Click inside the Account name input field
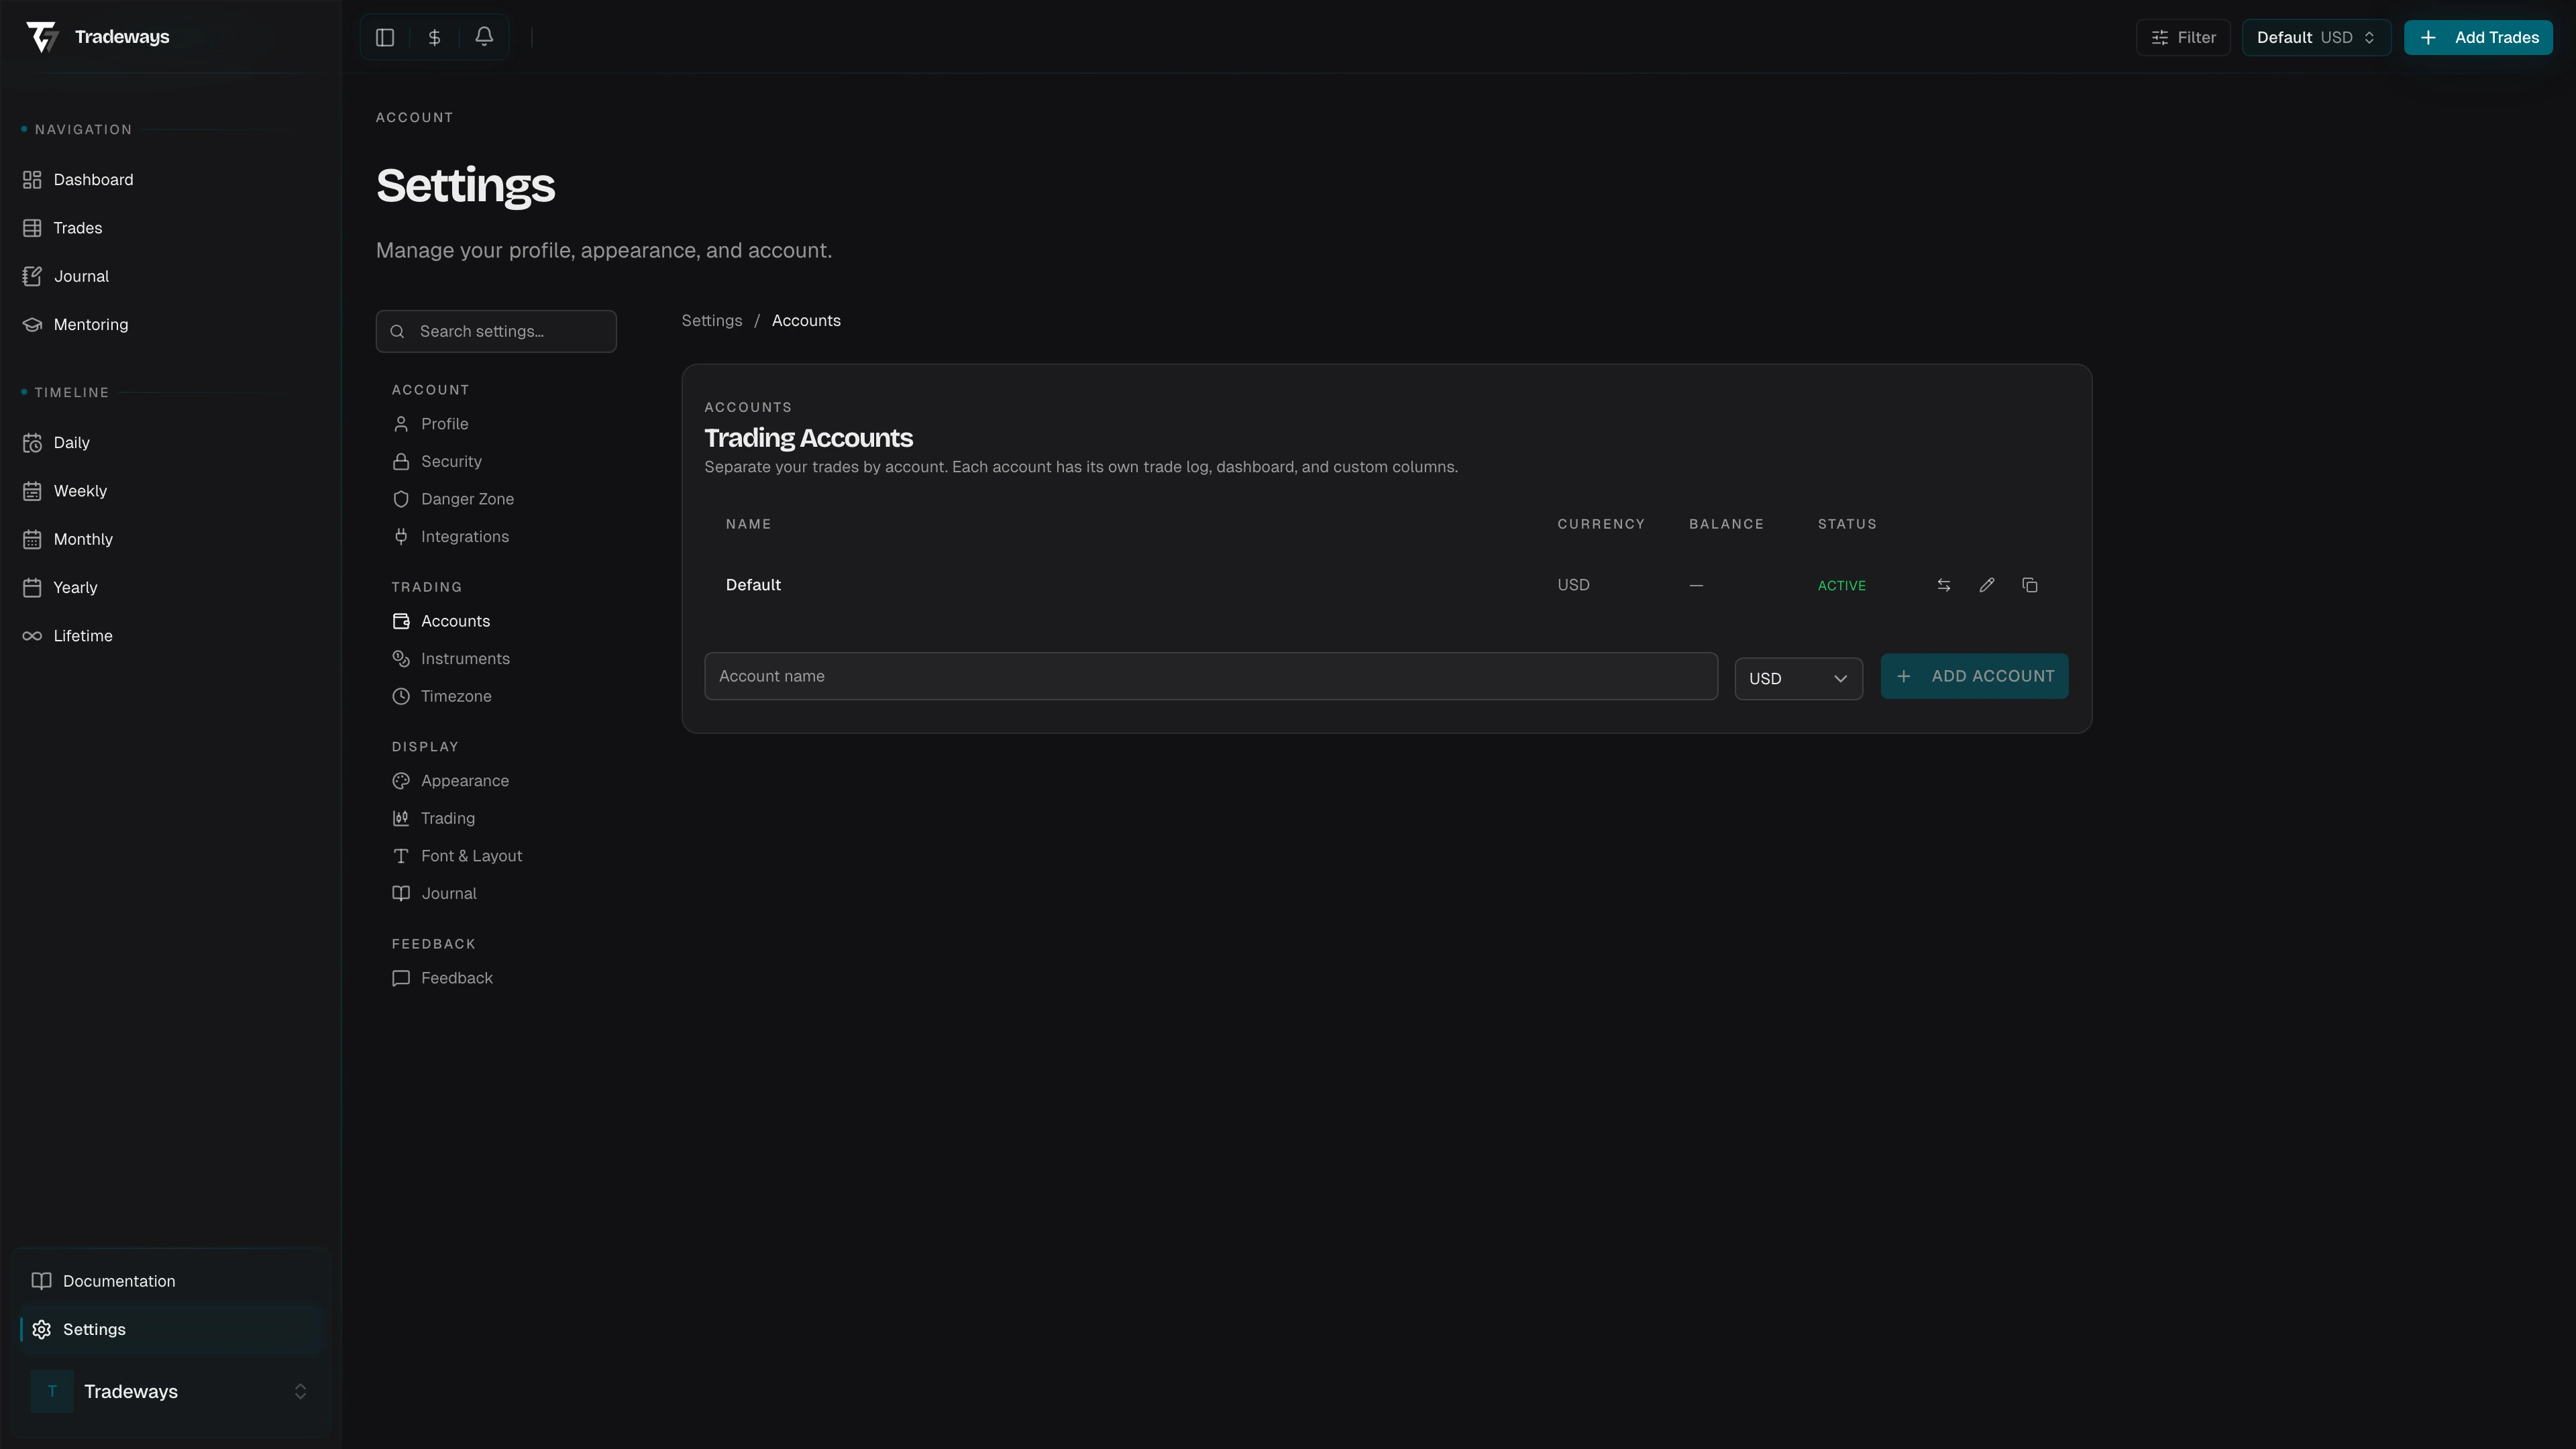The width and height of the screenshot is (2576, 1449). pyautogui.click(x=1209, y=676)
